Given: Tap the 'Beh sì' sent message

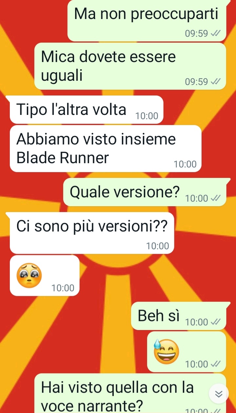Looking at the screenshot, I should coord(179,316).
